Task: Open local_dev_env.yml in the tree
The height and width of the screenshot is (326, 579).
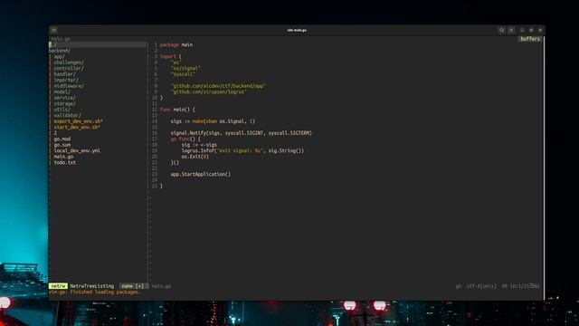Action: pyautogui.click(x=77, y=151)
